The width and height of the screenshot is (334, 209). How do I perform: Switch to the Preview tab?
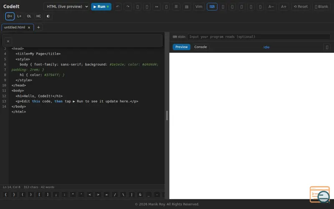(182, 47)
